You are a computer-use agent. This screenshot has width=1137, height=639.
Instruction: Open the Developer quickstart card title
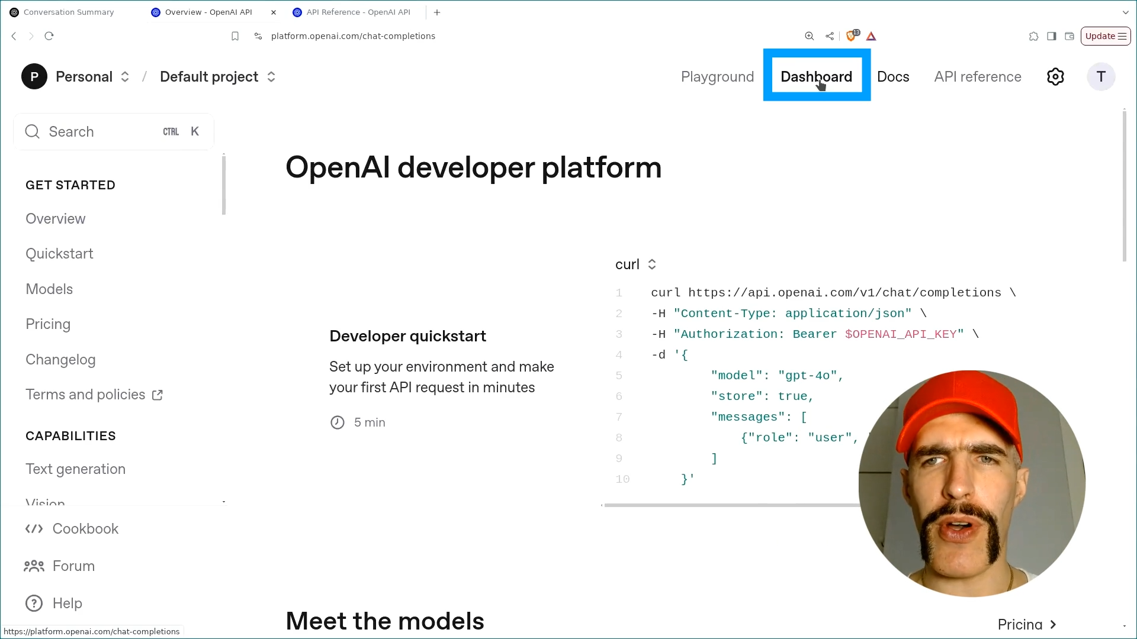(x=407, y=336)
